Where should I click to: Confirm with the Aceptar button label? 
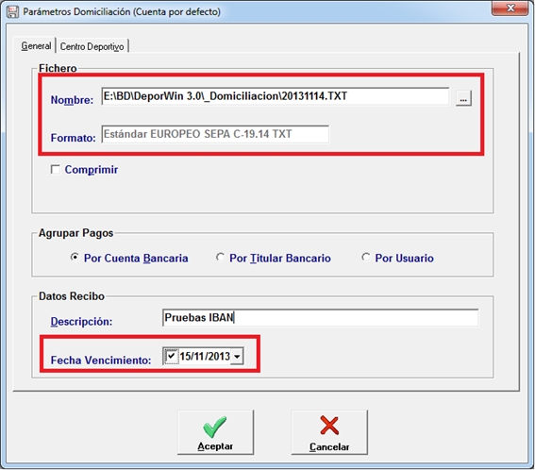click(x=215, y=446)
